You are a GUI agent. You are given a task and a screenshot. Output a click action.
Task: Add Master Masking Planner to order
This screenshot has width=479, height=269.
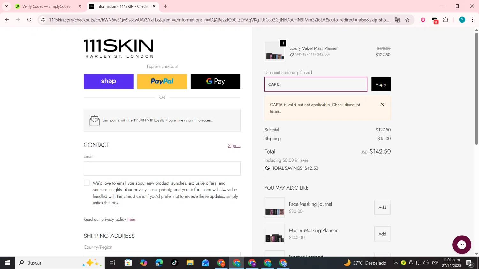tap(382, 234)
